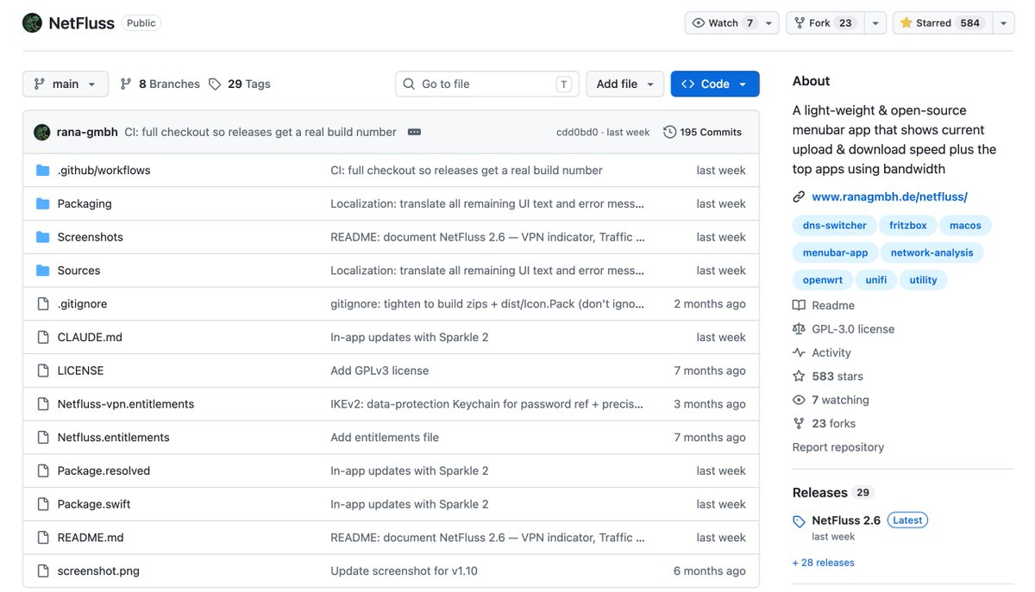Click the Packaging folder icon
Image resolution: width=1035 pixels, height=592 pixels.
point(43,204)
